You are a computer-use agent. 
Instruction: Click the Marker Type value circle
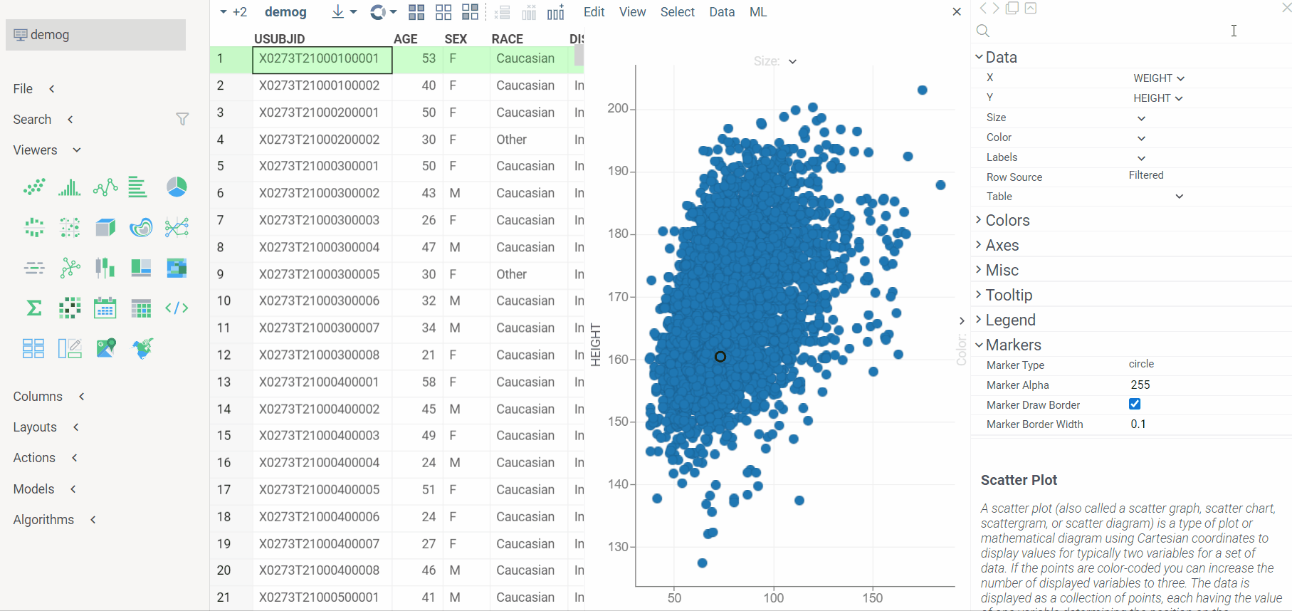pos(1141,364)
